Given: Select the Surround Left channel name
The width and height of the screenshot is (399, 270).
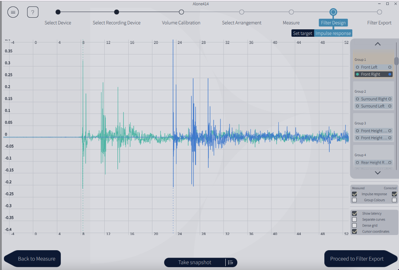Looking at the screenshot, I should pos(373,106).
